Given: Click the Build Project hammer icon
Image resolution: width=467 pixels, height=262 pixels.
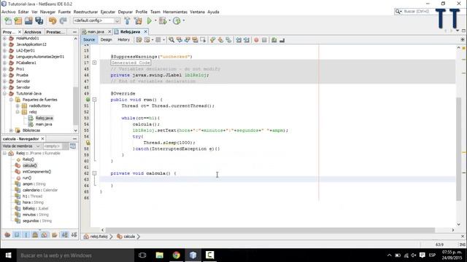Looking at the screenshot, I should (127, 21).
